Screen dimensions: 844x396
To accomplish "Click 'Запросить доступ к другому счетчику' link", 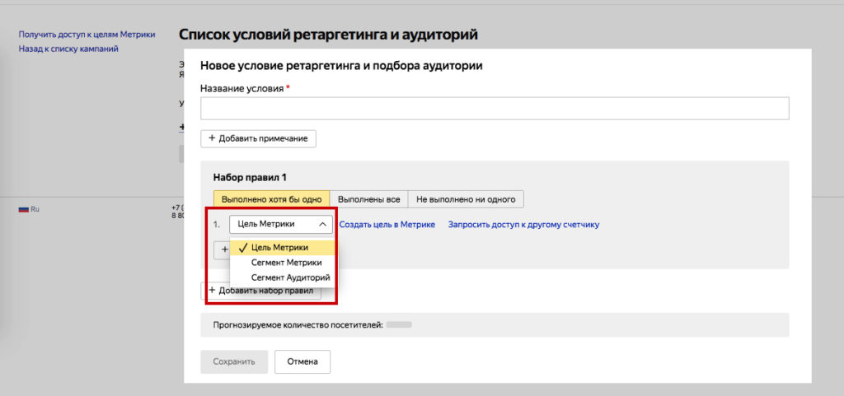I will point(523,224).
